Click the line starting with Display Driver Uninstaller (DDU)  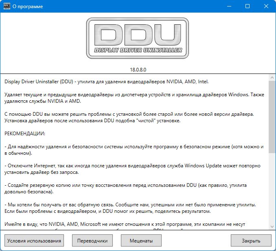[x=107, y=82]
